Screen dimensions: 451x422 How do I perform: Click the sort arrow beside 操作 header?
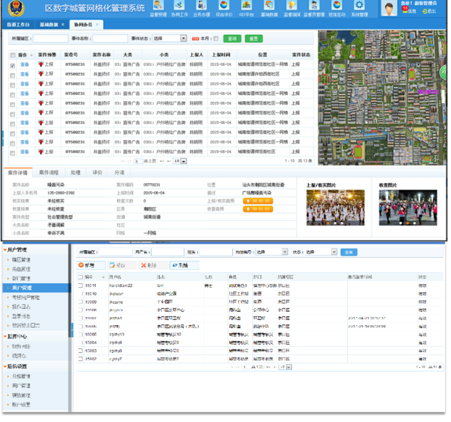point(32,55)
